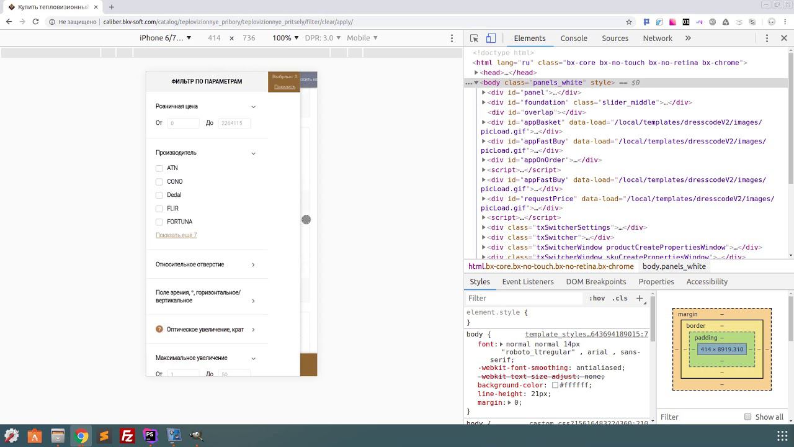Open the Event Listeners pane tab
The height and width of the screenshot is (447, 794).
[528, 281]
